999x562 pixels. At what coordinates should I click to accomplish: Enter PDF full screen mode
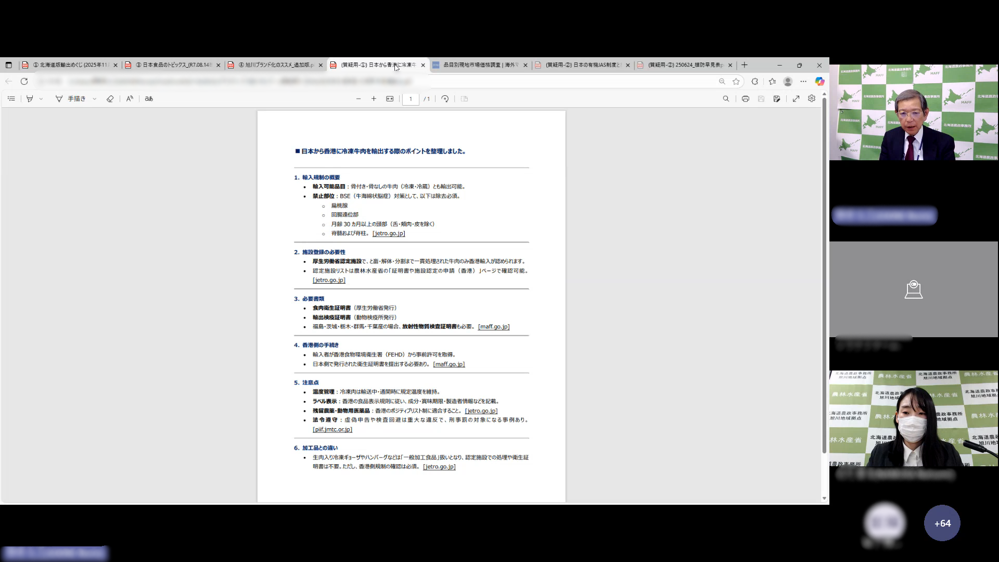click(x=796, y=99)
